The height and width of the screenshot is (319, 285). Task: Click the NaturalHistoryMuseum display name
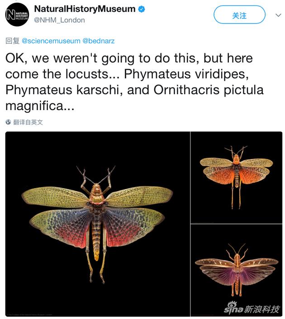[85, 9]
